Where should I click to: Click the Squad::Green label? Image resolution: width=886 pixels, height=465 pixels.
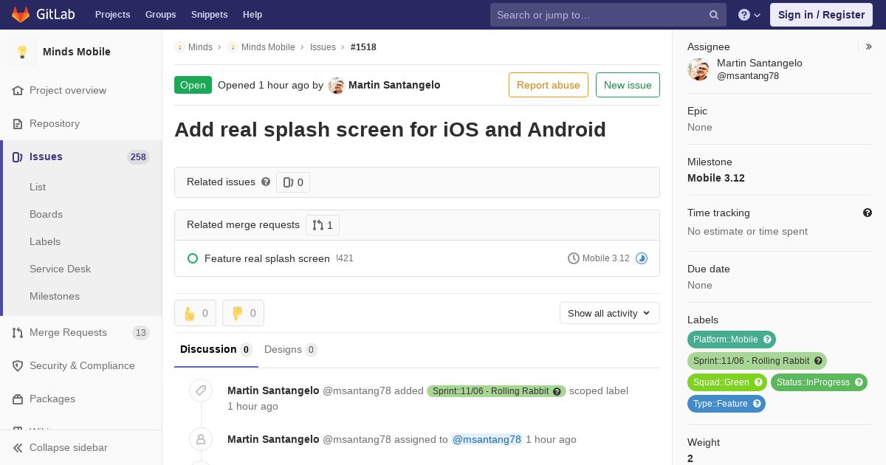(721, 382)
